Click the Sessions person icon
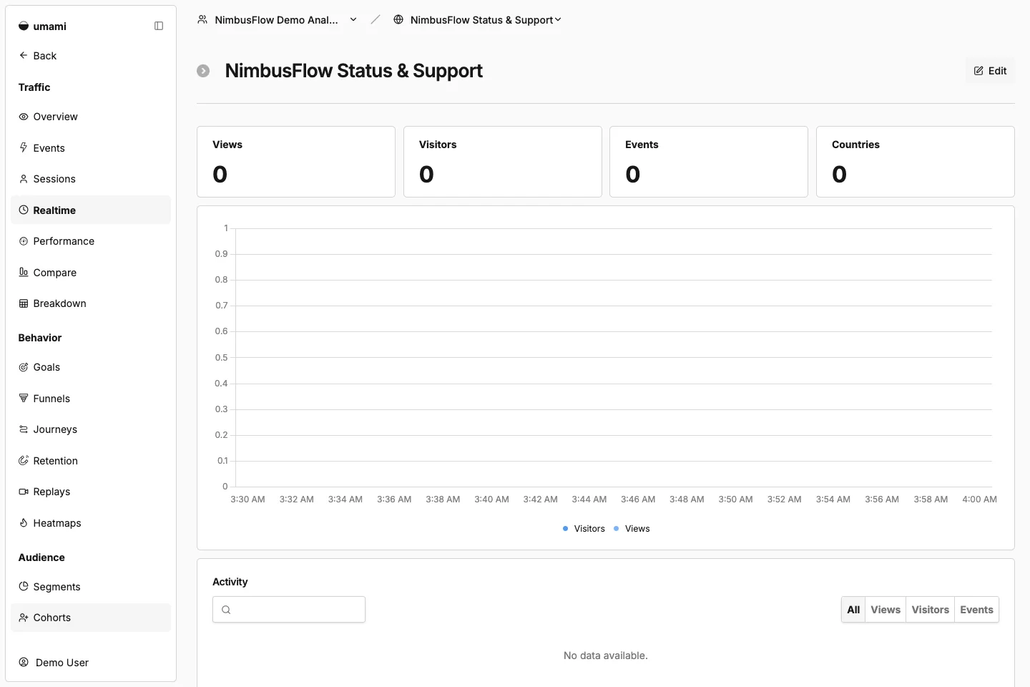 click(x=24, y=179)
